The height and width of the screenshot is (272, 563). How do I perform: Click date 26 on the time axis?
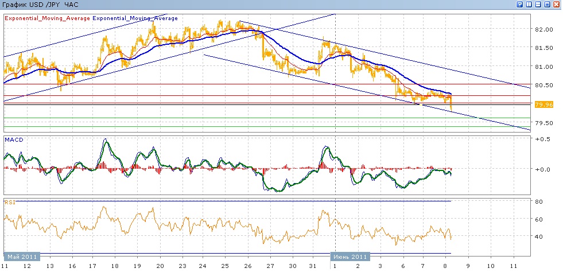pos(247,266)
